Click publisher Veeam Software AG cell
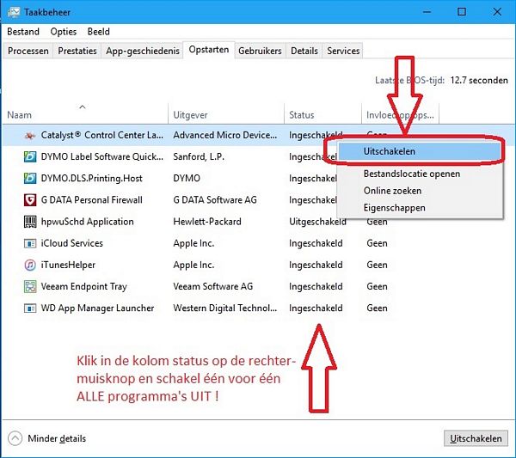Image resolution: width=516 pixels, height=458 pixels. click(x=213, y=286)
